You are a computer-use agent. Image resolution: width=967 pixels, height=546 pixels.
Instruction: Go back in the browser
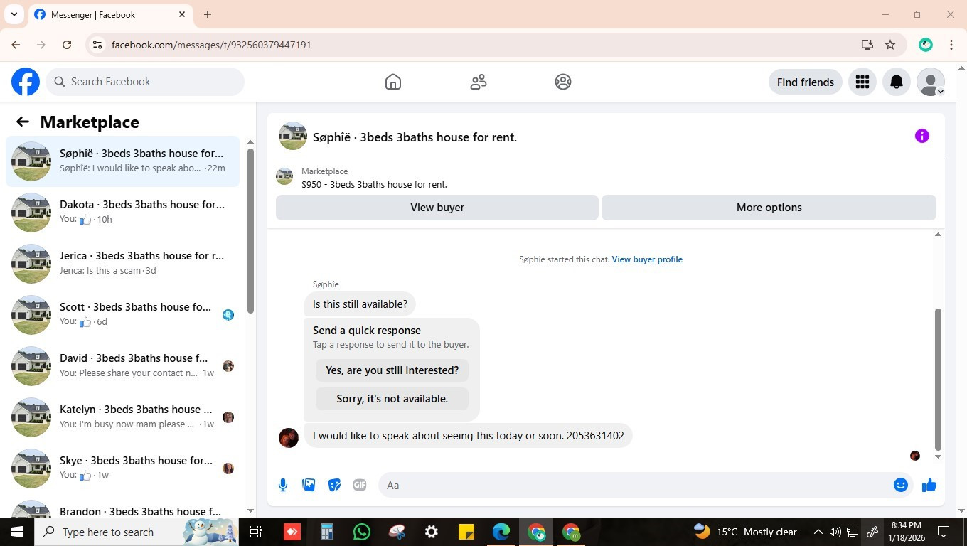click(16, 45)
